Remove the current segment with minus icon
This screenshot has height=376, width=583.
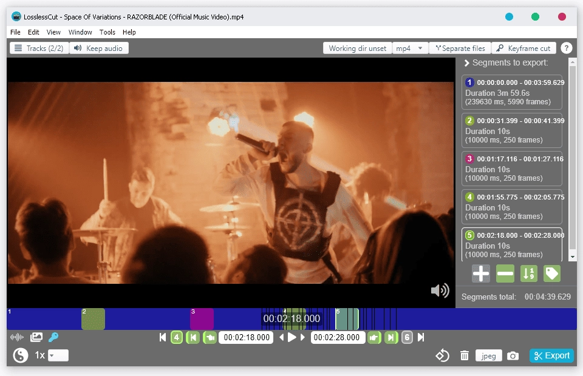[505, 274]
